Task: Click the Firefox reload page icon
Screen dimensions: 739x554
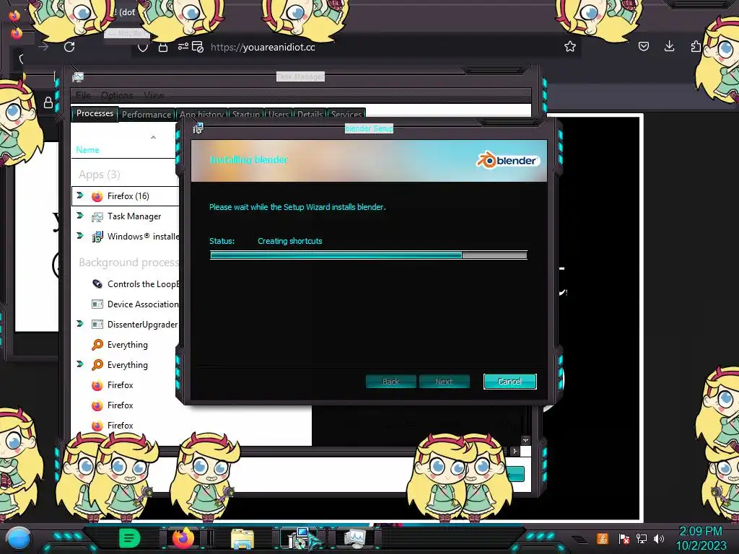Action: 69,47
